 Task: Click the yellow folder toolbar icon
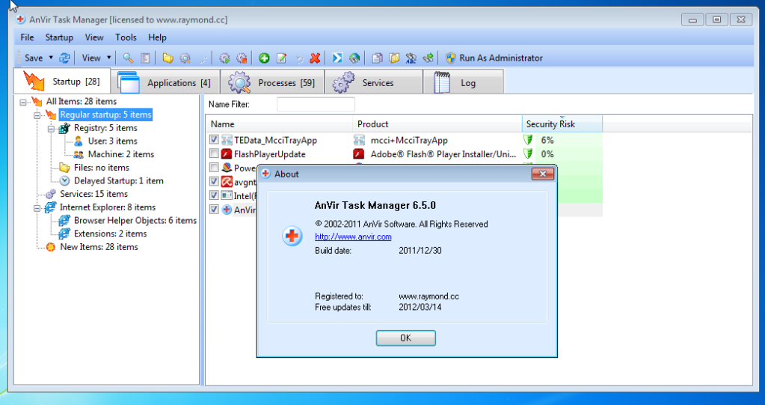tap(168, 58)
